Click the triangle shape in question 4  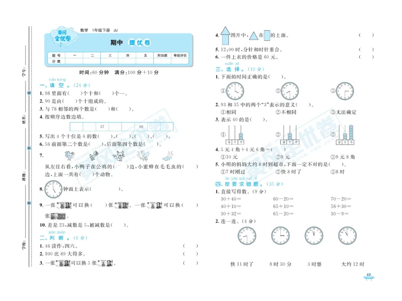[x=254, y=36]
